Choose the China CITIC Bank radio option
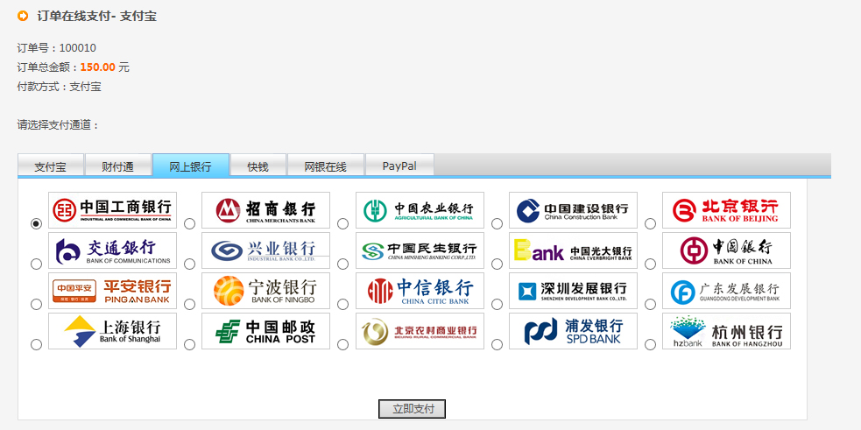Image resolution: width=861 pixels, height=430 pixels. coord(343,304)
